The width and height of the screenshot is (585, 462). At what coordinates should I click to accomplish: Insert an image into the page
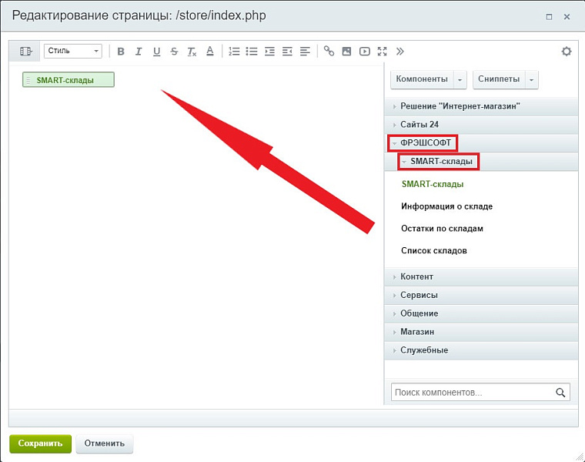click(346, 52)
